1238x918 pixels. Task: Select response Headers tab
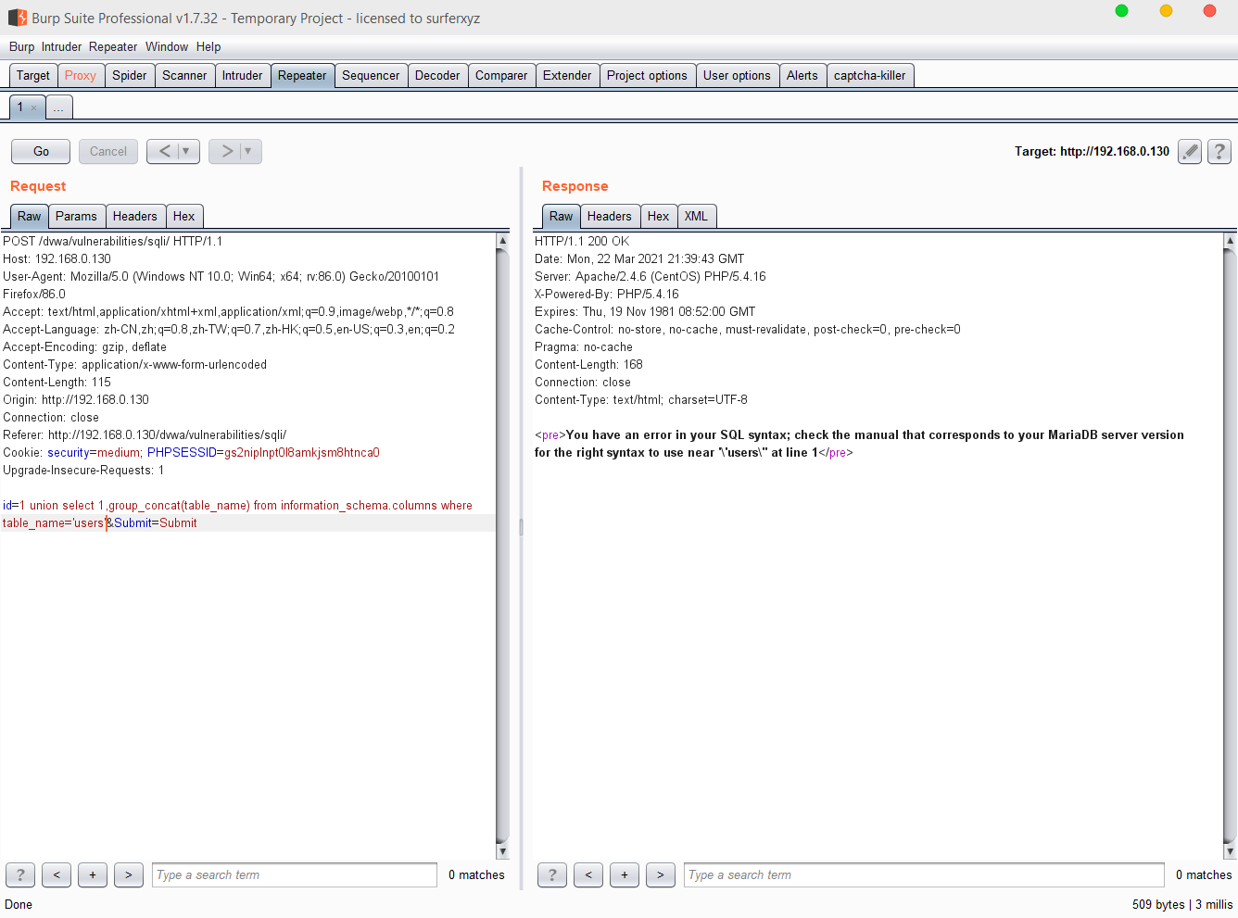(610, 216)
